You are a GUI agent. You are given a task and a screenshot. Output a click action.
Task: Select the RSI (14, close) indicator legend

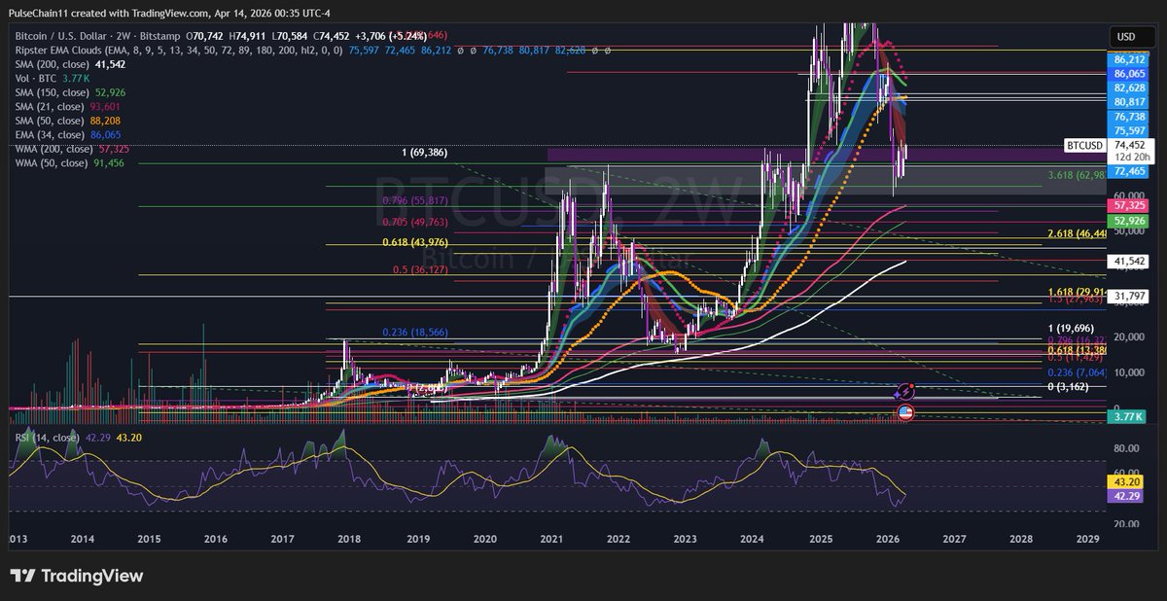pos(80,439)
